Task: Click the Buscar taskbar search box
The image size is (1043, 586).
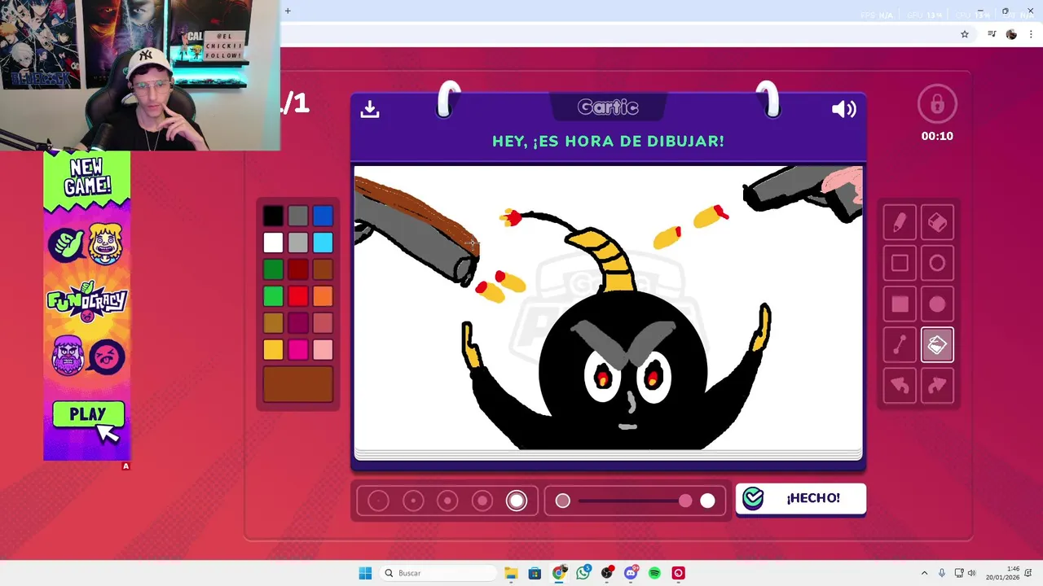Action: [x=438, y=573]
